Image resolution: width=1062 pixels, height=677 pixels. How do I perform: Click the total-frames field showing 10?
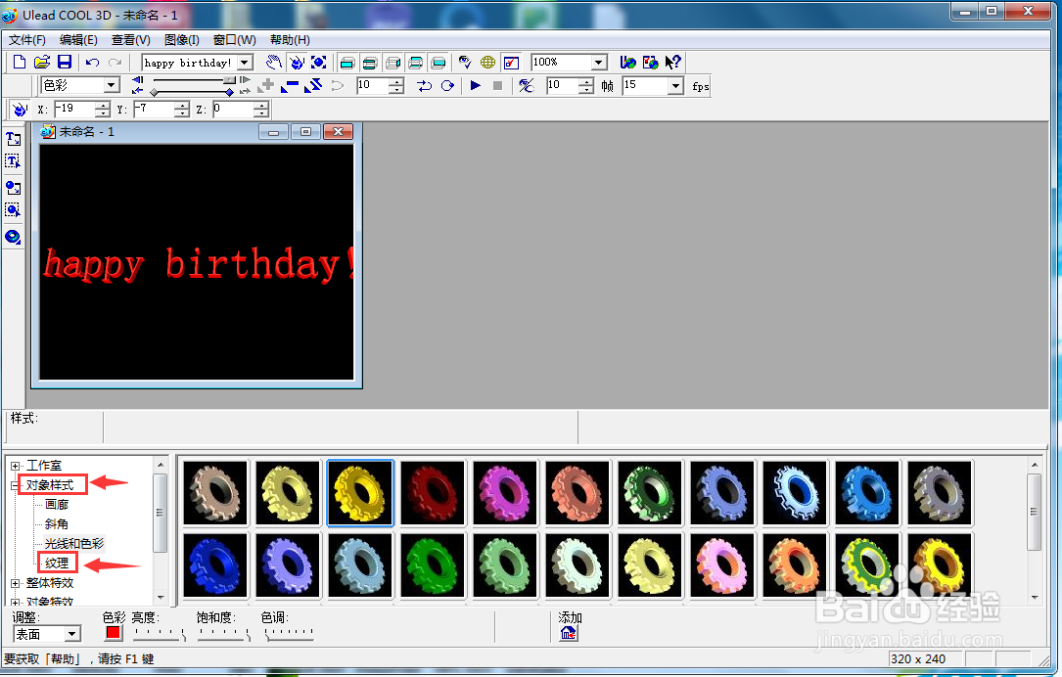click(563, 85)
